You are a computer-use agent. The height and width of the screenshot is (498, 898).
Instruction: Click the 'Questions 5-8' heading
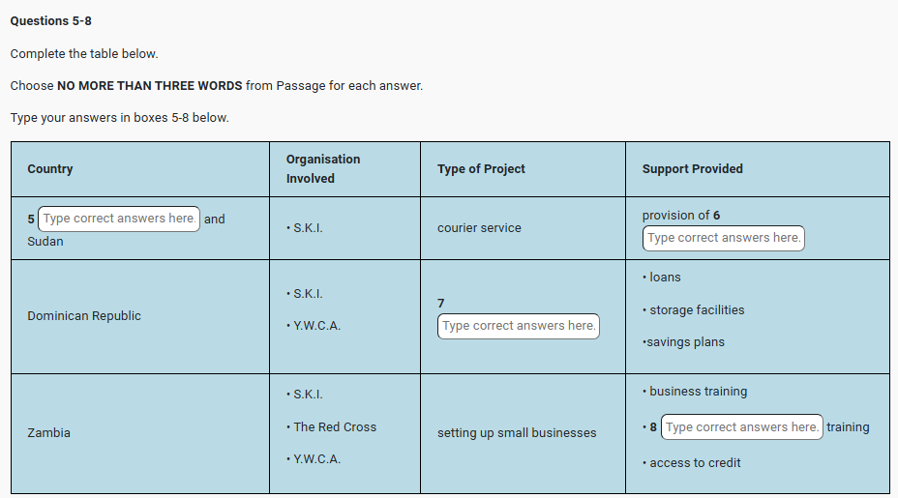tap(50, 21)
